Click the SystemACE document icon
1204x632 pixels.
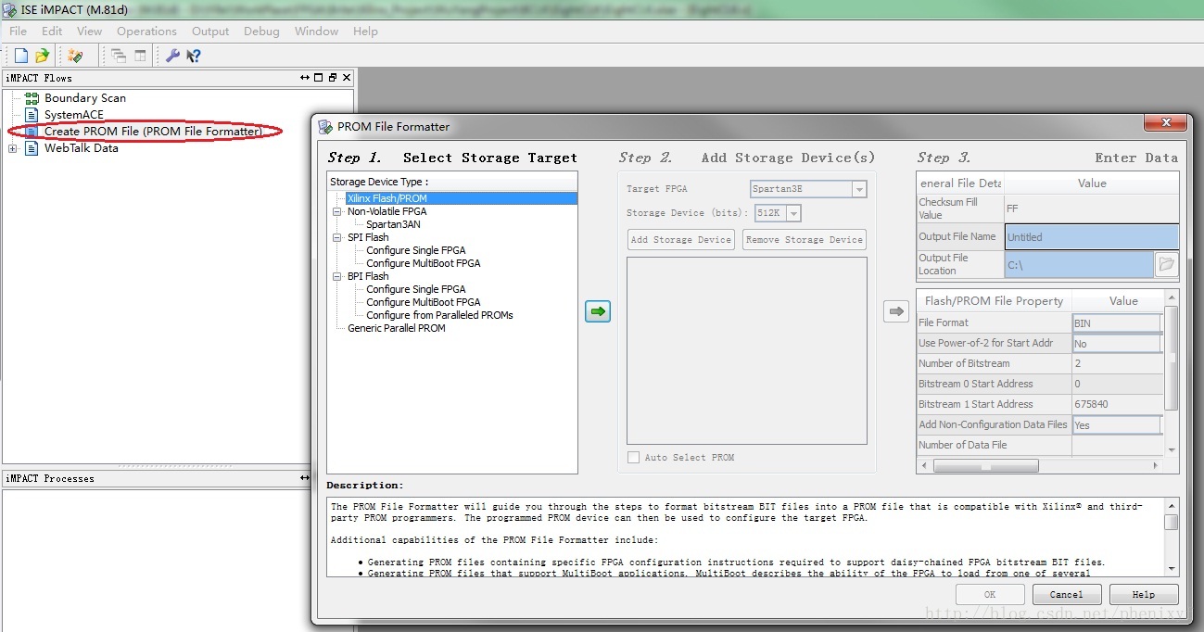[32, 114]
